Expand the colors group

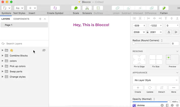[x=3, y=61]
